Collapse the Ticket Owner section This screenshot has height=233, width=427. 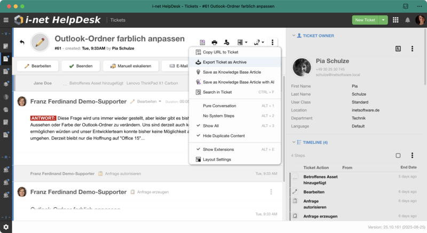[x=293, y=36]
